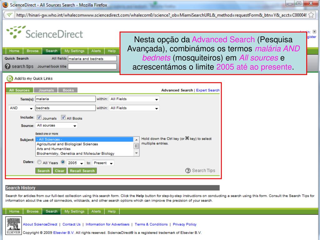Open Help in bottom navigation bar
Image resolution: width=320 pixels, height=240 pixels.
click(112, 211)
